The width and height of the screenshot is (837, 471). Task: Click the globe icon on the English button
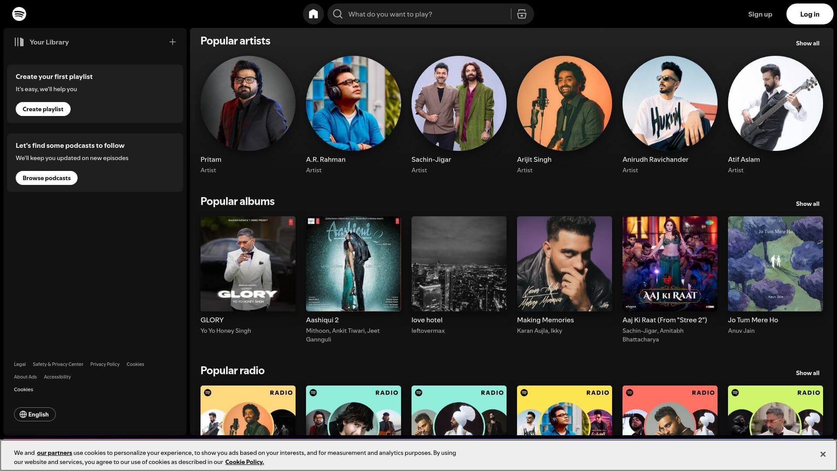coord(23,414)
